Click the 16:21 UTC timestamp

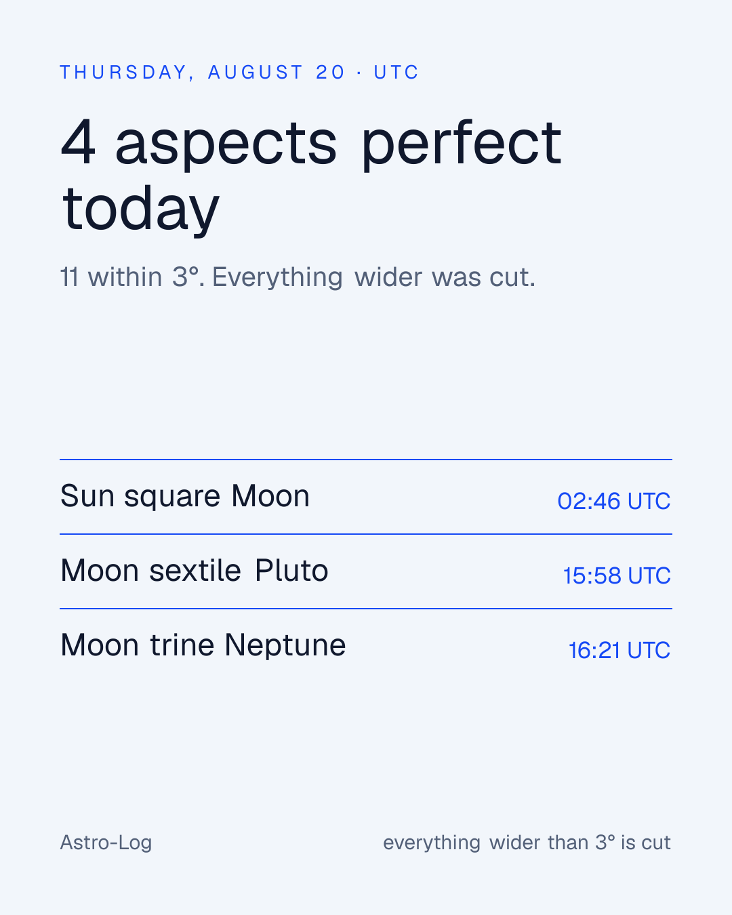[x=619, y=650]
